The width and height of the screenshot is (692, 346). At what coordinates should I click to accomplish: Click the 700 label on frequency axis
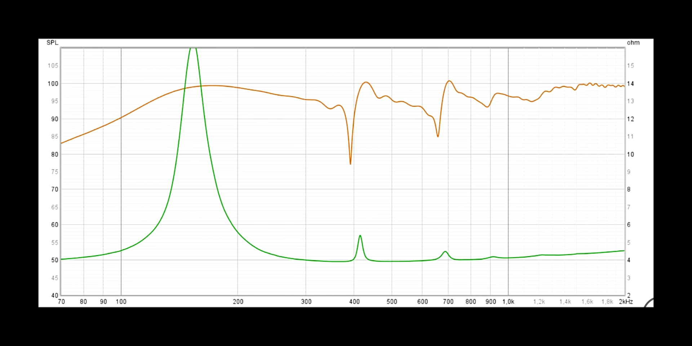448,302
